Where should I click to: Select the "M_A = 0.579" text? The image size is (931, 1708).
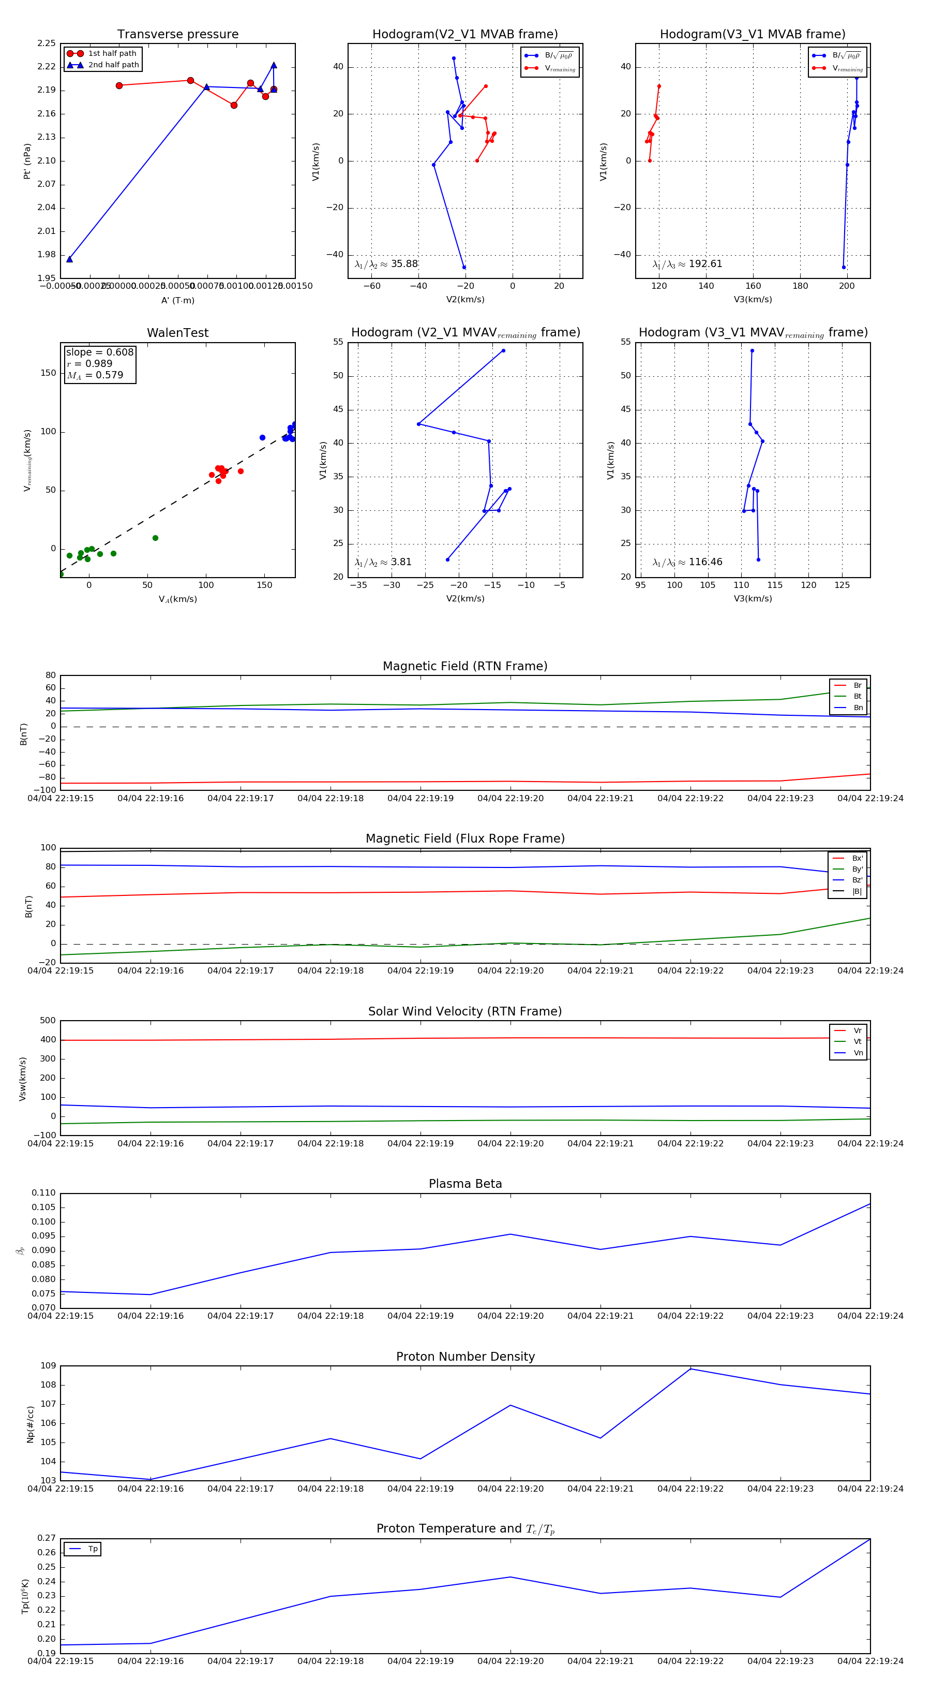coord(95,375)
